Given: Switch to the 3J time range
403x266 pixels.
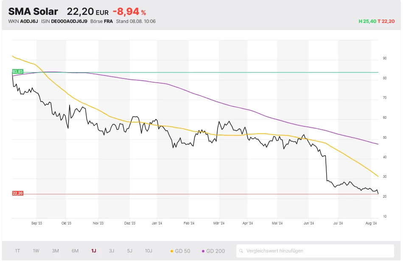Looking at the screenshot, I should pos(112,251).
